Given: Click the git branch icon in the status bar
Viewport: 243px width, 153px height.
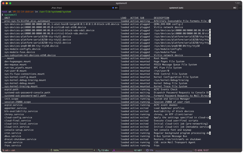Looking at the screenshot, I should click(3, 150).
